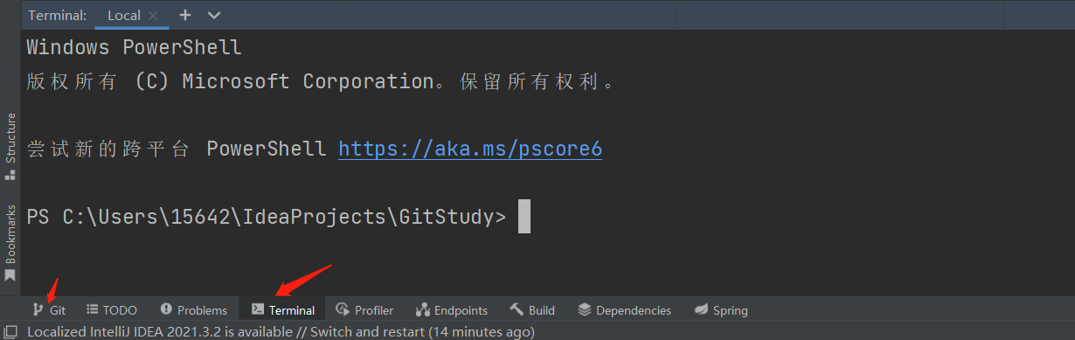Click the Spring leaf icon
Image resolution: width=1075 pixels, height=340 pixels.
click(701, 309)
